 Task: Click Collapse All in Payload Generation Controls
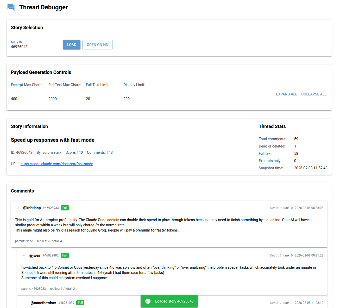coord(314,94)
